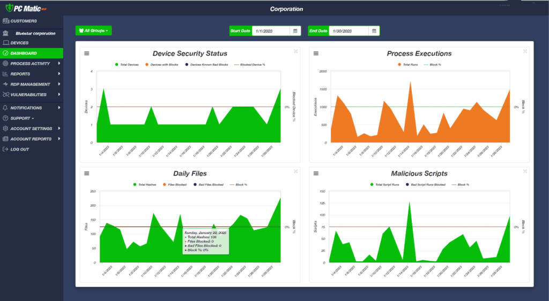Expand the Device Security Status chart fullscreen
Screen dimensions: 549x301
click(296, 51)
